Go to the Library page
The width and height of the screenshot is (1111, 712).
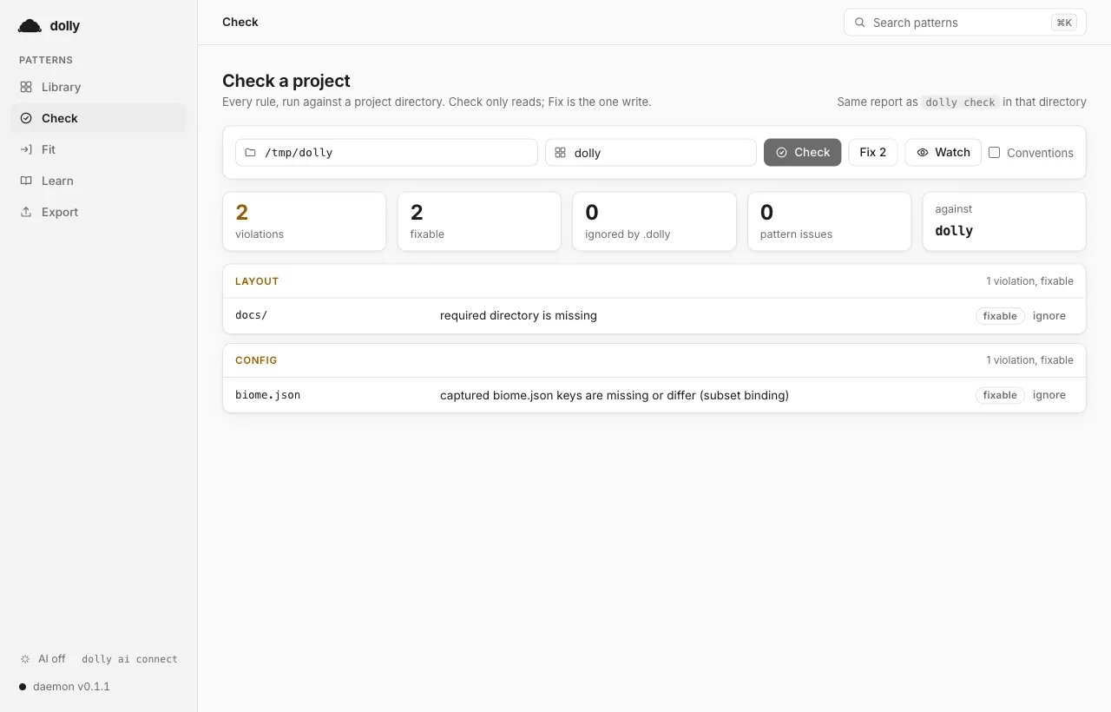click(98, 87)
